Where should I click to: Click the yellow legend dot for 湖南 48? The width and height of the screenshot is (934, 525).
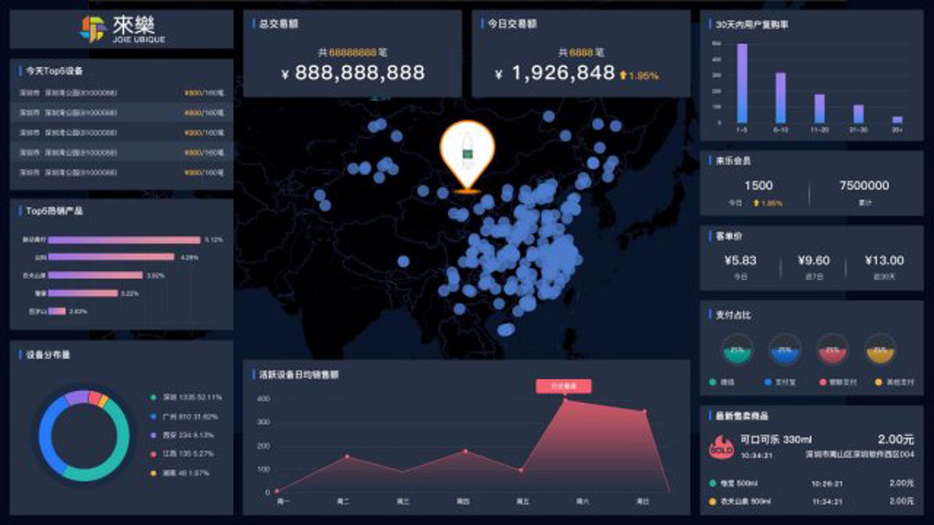tap(153, 473)
